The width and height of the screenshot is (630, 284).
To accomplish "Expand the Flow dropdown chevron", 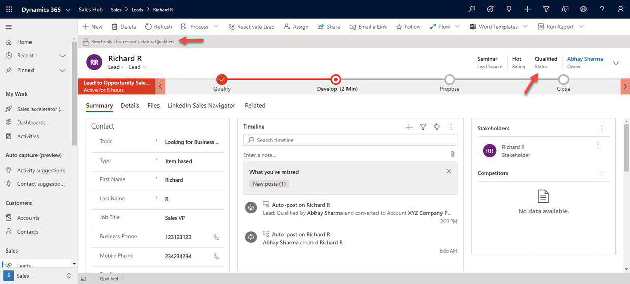I will [457, 27].
